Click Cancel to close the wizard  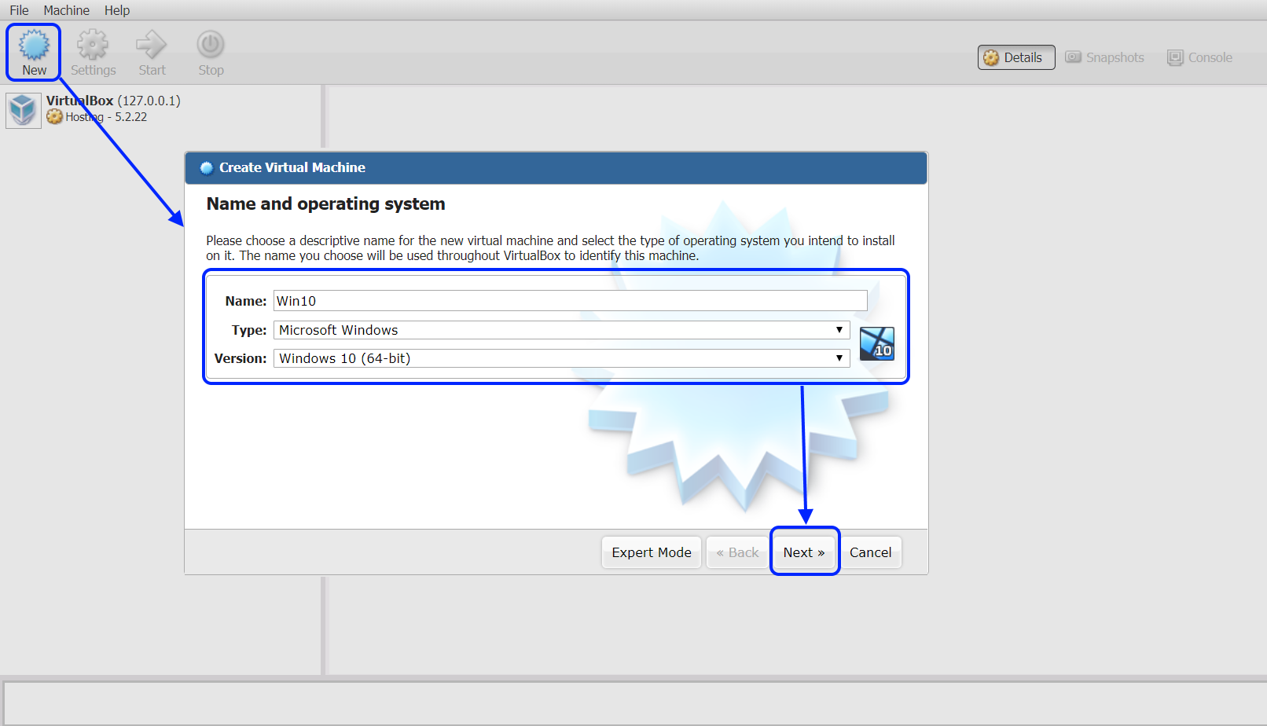[870, 552]
